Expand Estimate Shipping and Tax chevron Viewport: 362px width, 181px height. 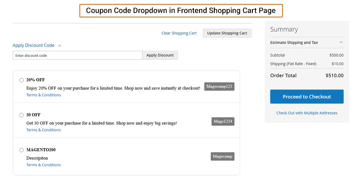coord(341,42)
